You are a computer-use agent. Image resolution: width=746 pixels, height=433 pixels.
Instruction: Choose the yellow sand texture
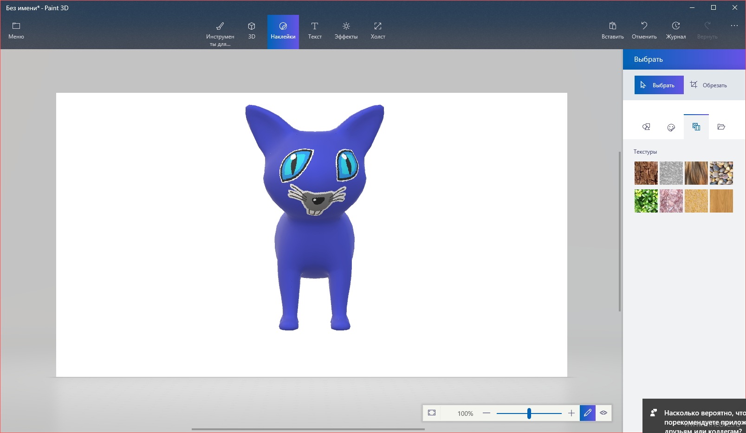coord(696,201)
